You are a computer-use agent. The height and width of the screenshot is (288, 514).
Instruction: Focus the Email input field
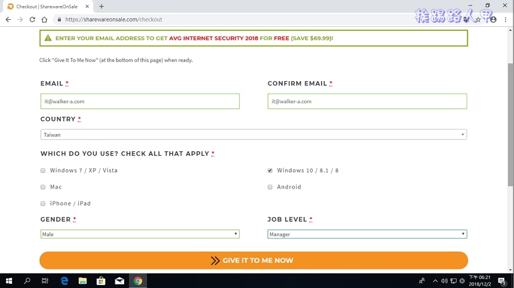140,101
